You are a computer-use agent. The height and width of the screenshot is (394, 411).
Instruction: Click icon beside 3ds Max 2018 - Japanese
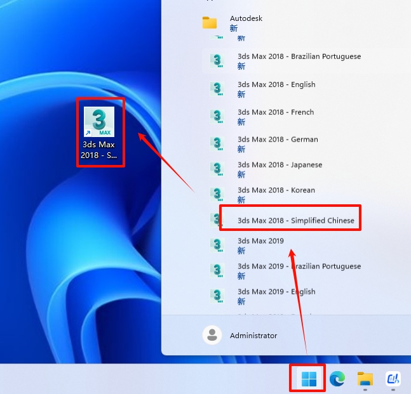click(x=218, y=169)
